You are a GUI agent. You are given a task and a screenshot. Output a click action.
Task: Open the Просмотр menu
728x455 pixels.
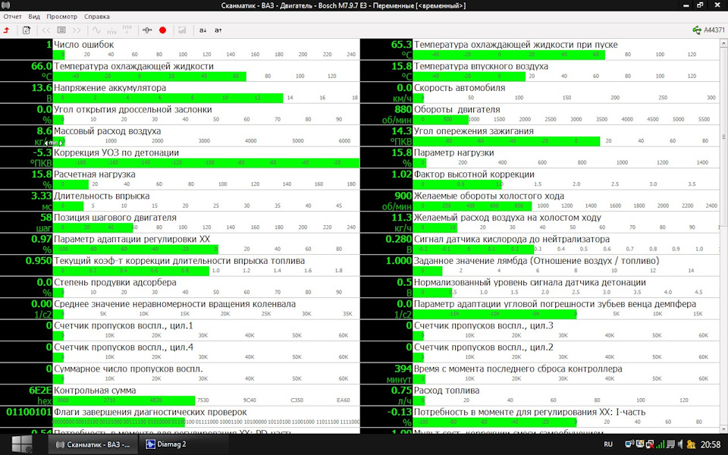[61, 16]
